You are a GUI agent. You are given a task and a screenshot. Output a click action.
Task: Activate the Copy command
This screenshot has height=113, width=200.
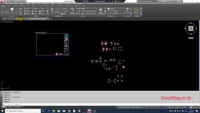27,11
